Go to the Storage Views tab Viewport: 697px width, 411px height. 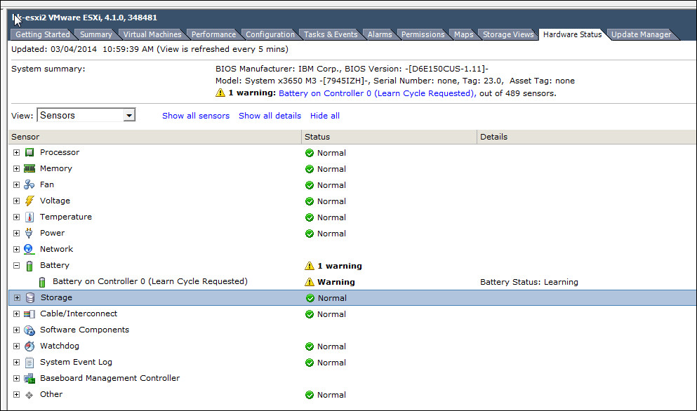(508, 34)
